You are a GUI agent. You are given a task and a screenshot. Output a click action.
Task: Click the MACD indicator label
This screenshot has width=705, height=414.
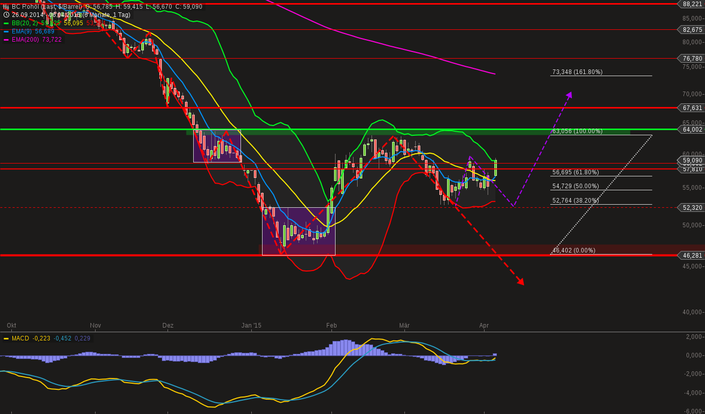tap(21, 338)
